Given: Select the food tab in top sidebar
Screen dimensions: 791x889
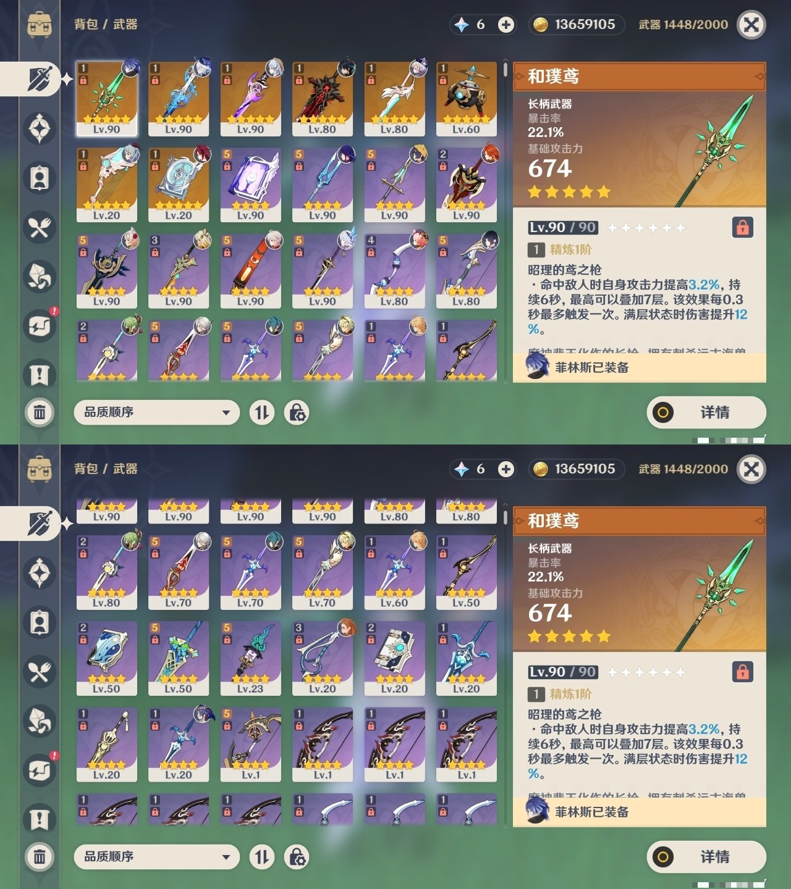Looking at the screenshot, I should [x=40, y=227].
